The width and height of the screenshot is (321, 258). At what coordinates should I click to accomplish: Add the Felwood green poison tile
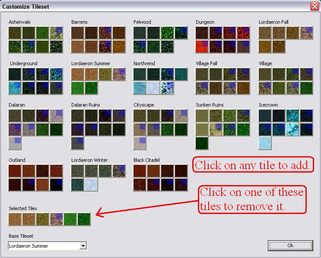click(168, 33)
